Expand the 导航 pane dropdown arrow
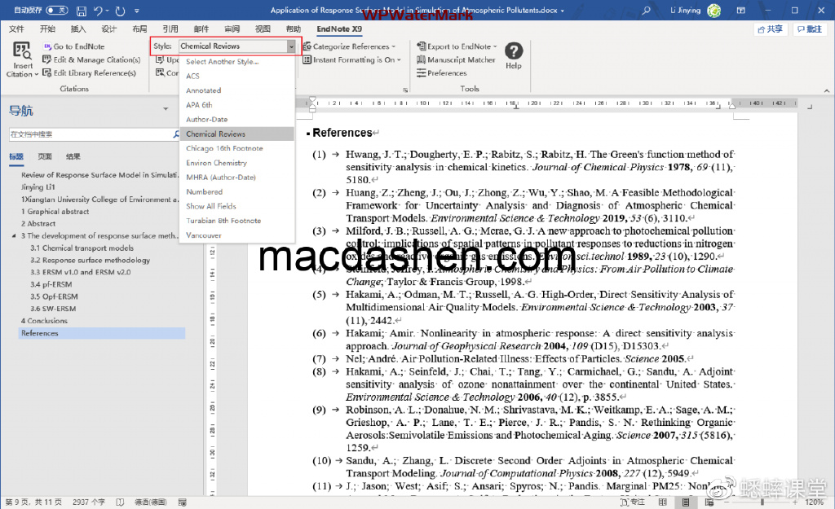The height and width of the screenshot is (509, 835). (x=166, y=108)
